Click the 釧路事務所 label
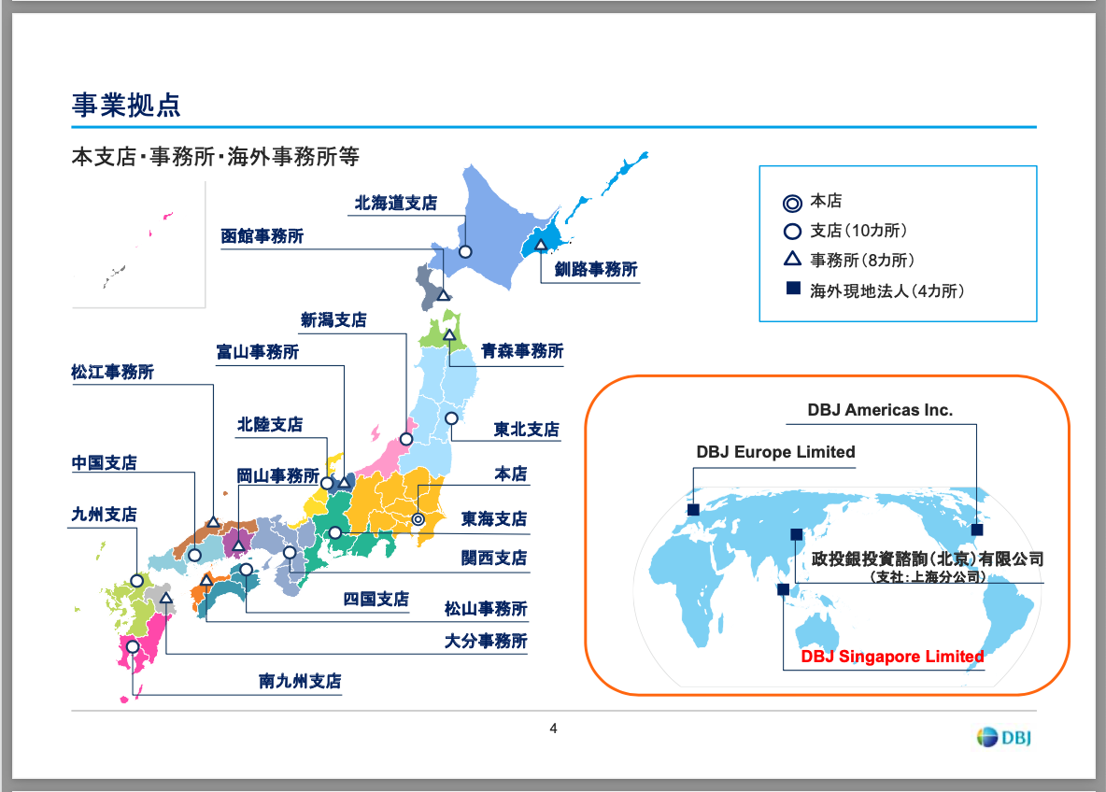 (x=596, y=269)
